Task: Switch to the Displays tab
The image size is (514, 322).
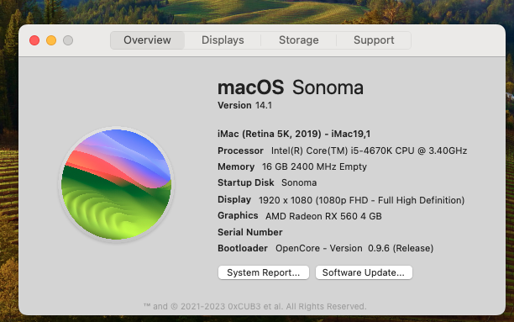Action: click(x=223, y=40)
